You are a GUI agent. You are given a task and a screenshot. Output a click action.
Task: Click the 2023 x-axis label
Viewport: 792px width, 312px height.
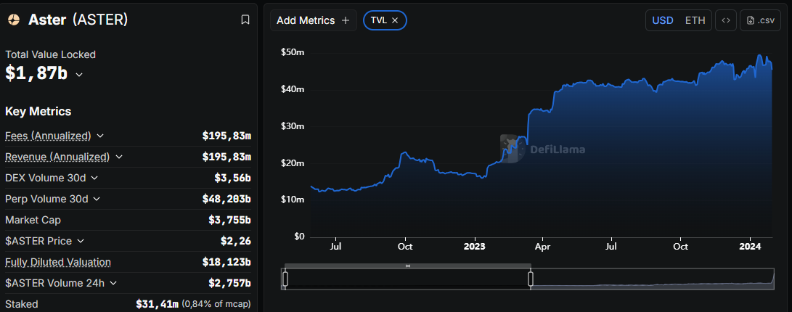tap(474, 247)
